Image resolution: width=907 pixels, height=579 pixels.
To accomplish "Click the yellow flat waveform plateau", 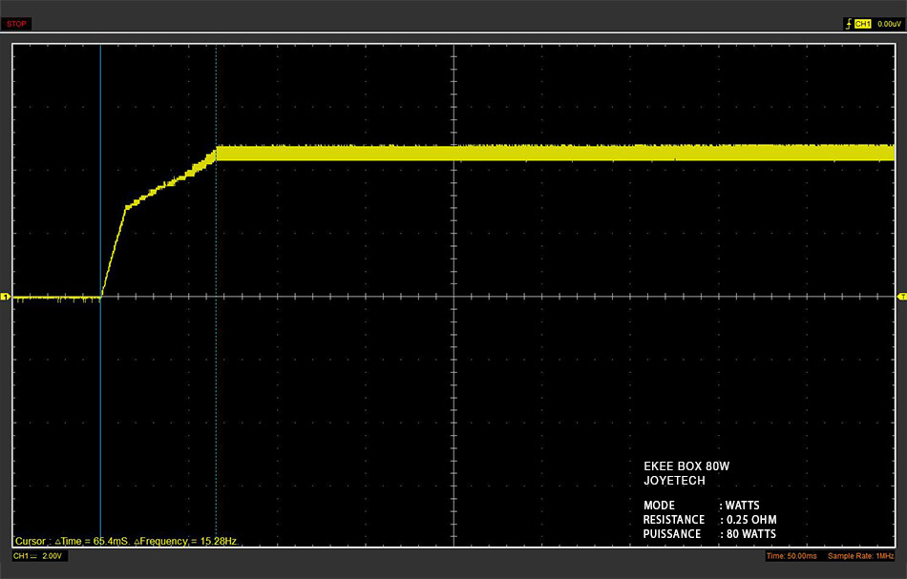I will click(556, 154).
